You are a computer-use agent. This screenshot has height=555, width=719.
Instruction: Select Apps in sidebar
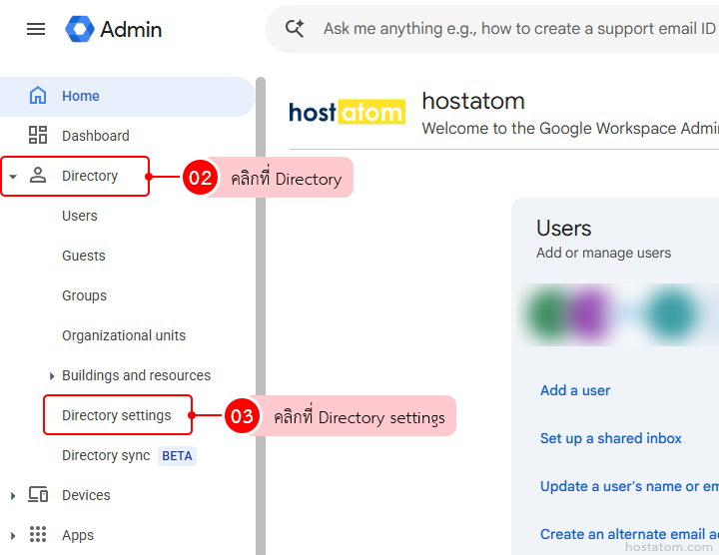click(x=78, y=535)
